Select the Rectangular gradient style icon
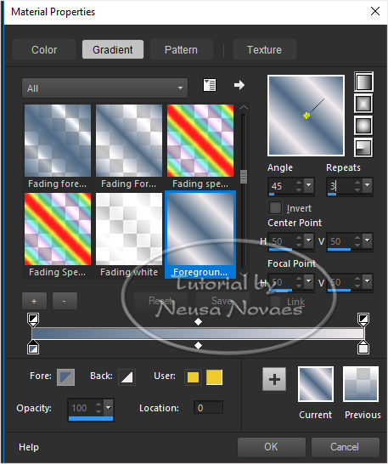 point(363,104)
